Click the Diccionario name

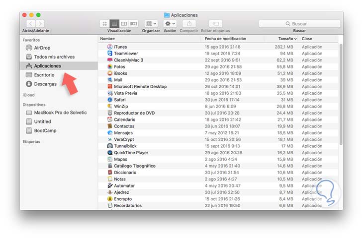(125, 173)
